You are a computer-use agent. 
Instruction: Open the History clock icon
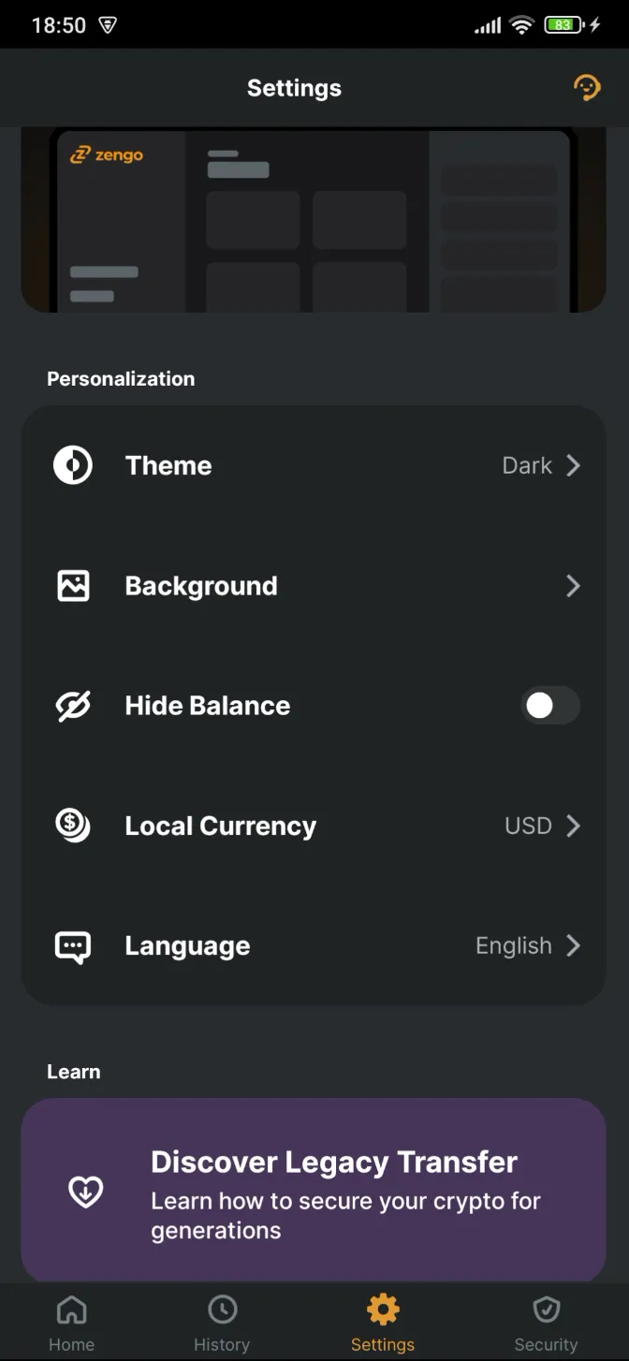point(222,1310)
